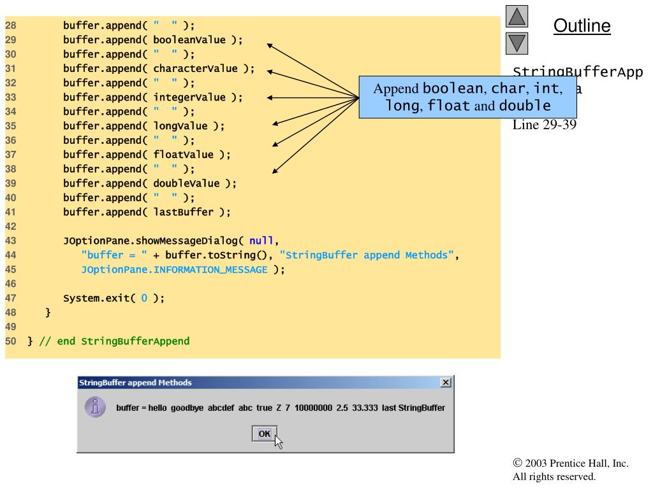The image size is (653, 489).
Task: Select the end StringBufferAppend comment
Action: pyautogui.click(x=114, y=341)
